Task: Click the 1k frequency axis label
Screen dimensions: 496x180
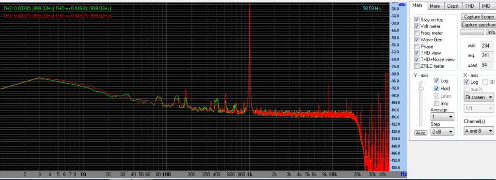Action: click(249, 174)
